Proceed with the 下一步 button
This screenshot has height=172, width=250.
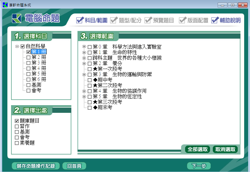[199, 166]
